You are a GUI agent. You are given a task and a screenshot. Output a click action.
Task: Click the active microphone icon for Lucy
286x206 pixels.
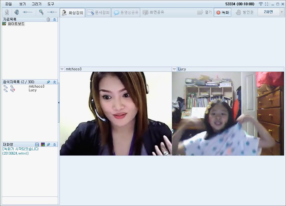pos(12,90)
